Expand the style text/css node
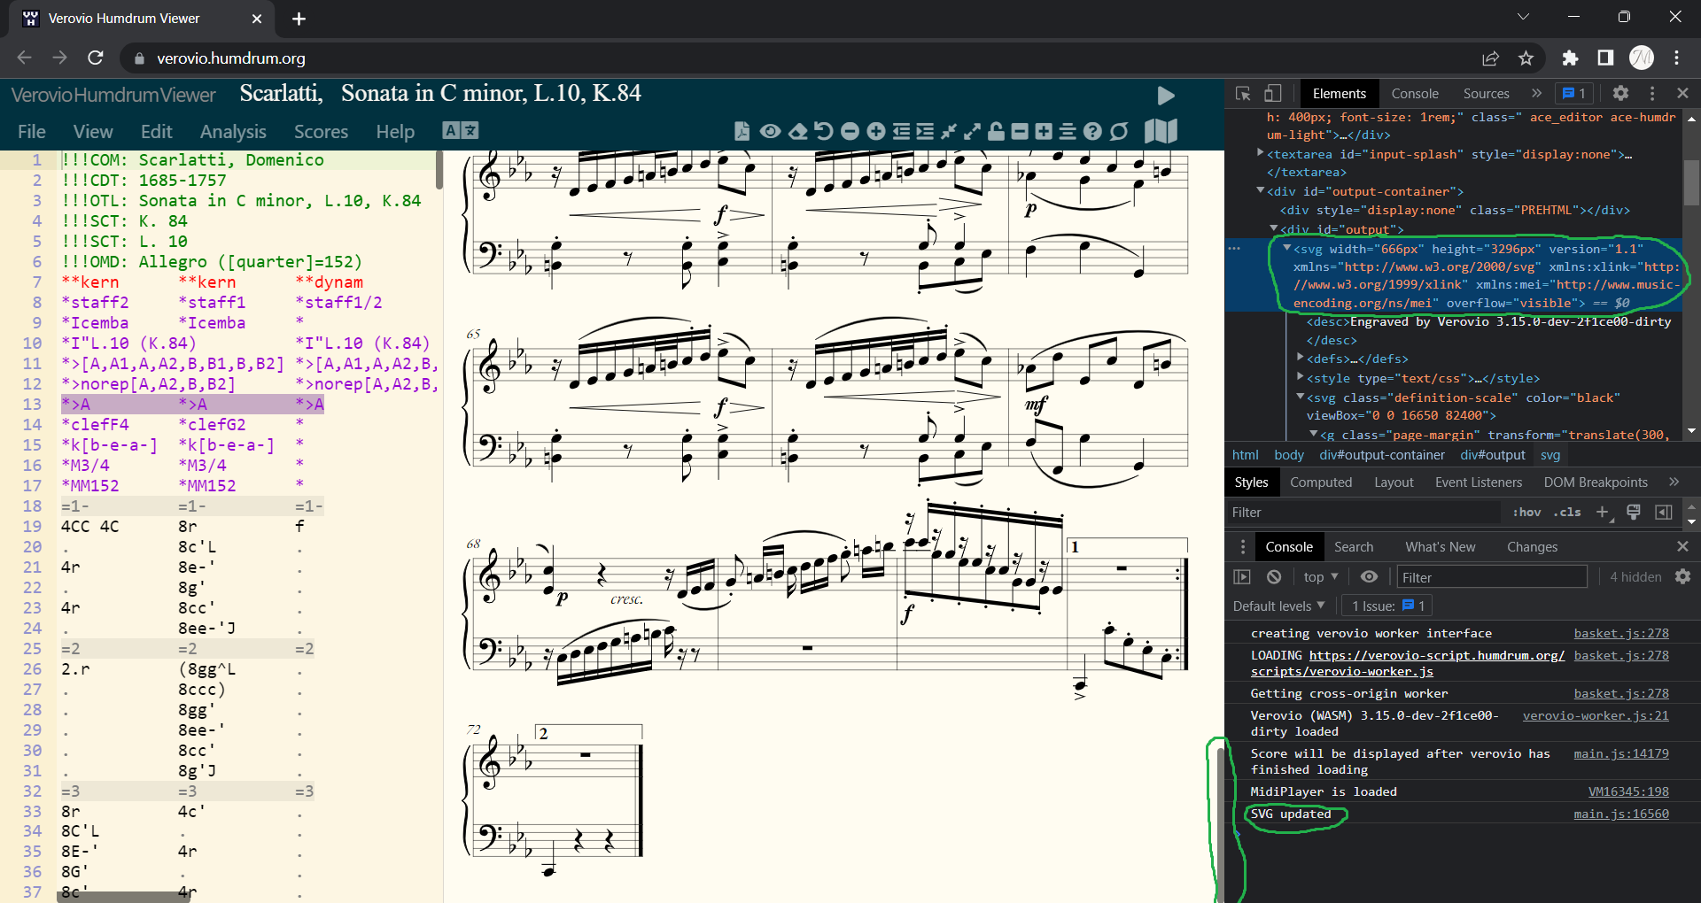The image size is (1701, 903). click(1300, 377)
